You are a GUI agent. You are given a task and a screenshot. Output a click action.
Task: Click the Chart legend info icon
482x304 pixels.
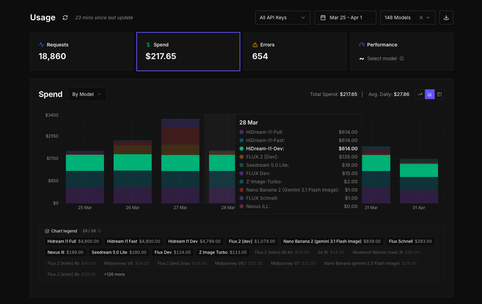pos(100,231)
